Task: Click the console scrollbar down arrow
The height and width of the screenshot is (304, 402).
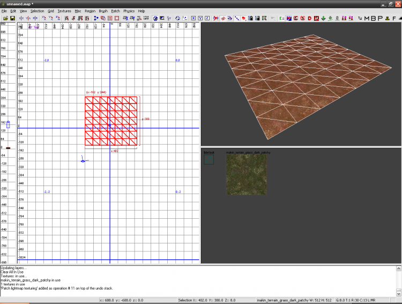Action: [398, 294]
